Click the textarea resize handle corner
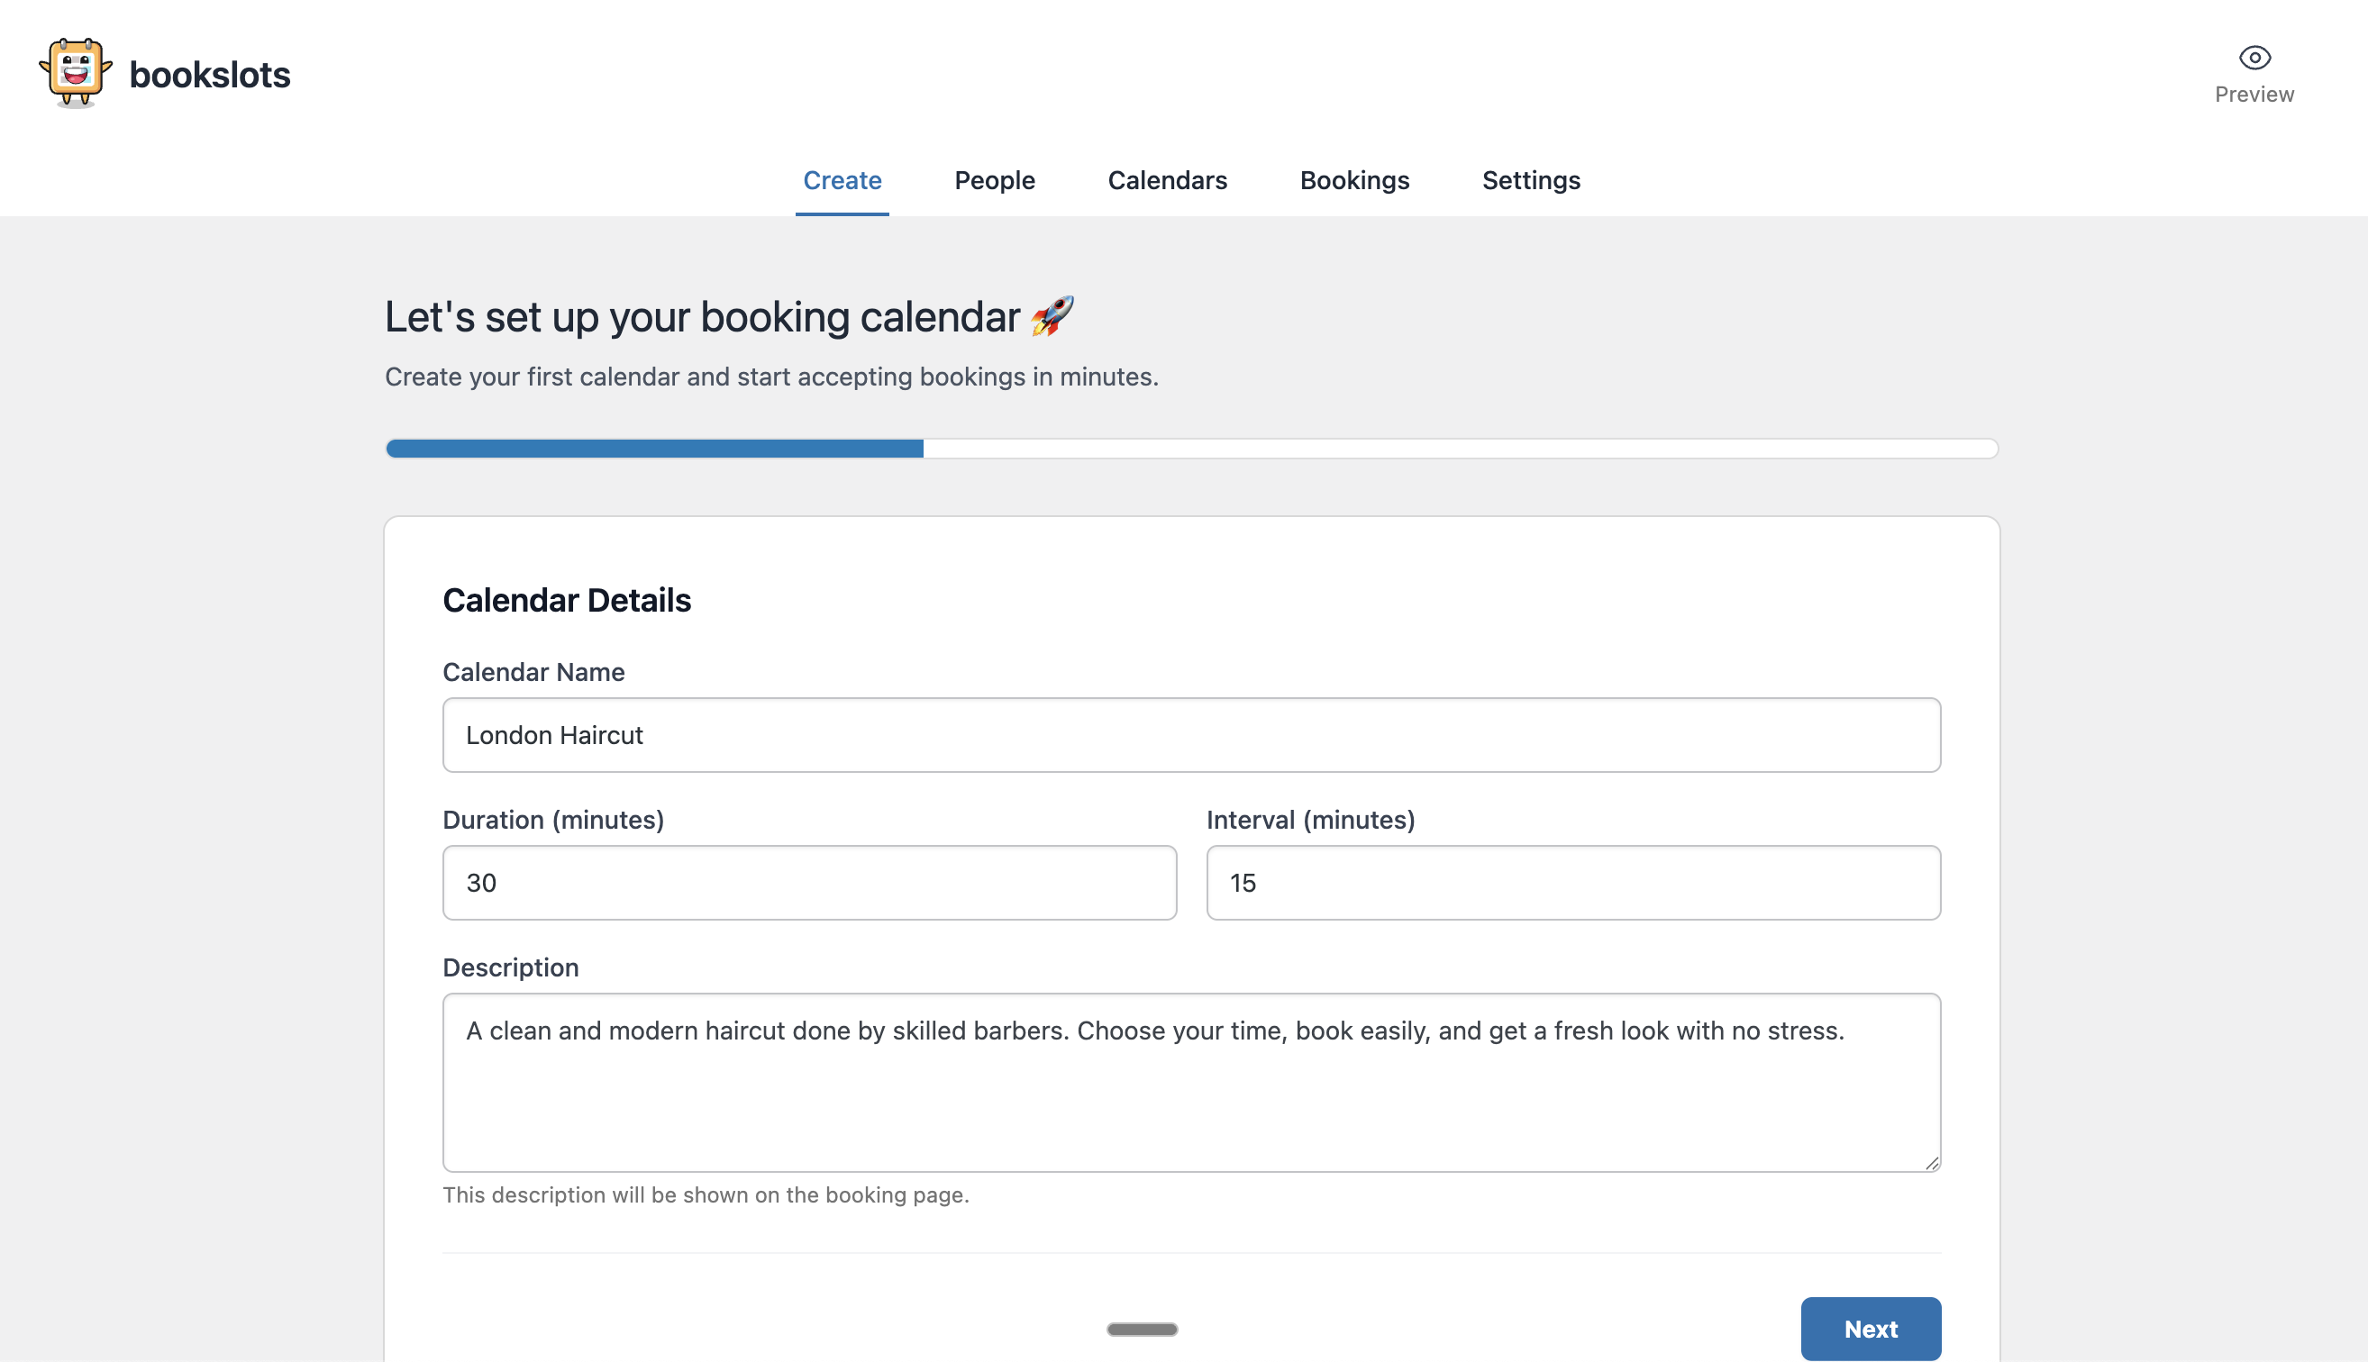Viewport: 2368px width, 1362px height. click(x=1931, y=1163)
